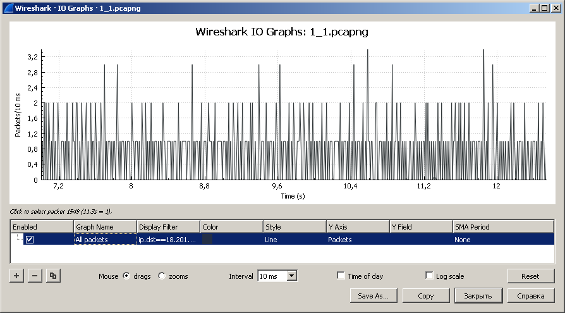The height and width of the screenshot is (313, 565).
Task: Select the Mouse drags radio button
Action: pyautogui.click(x=126, y=276)
